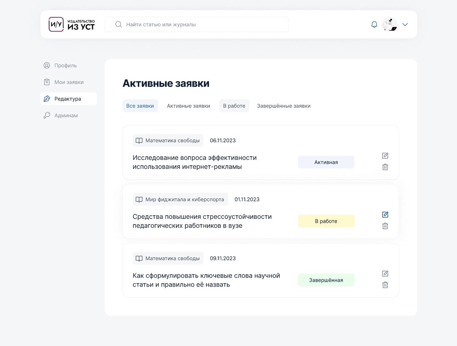The image size is (457, 346).
Task: Select the Редактура pen icon
Action: tap(46, 99)
